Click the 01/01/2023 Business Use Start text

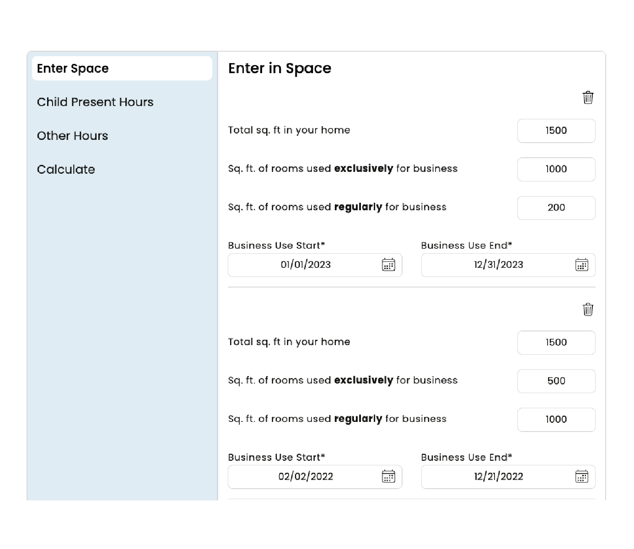pyautogui.click(x=305, y=265)
